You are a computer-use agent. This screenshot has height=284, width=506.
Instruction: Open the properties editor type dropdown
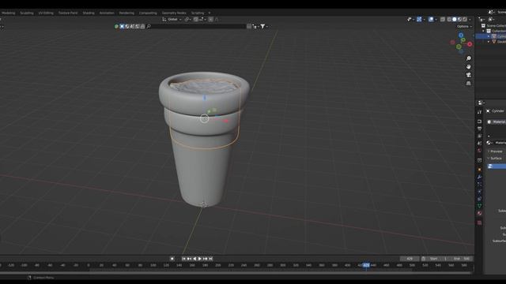click(x=481, y=103)
